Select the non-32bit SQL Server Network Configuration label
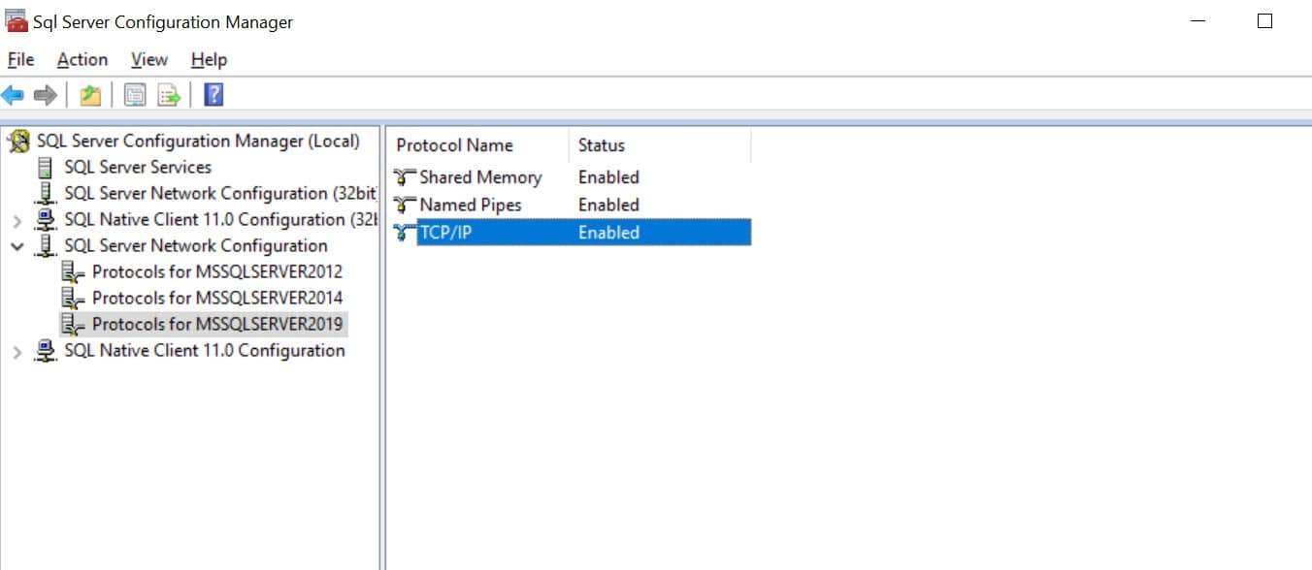 196,246
